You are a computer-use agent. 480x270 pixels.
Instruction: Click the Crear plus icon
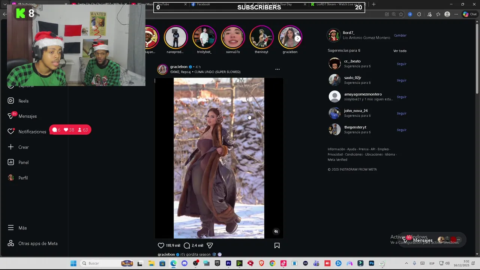click(11, 147)
